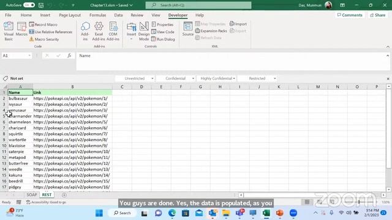392x220 pixels.
Task: Click View Code
Action: [163, 32]
